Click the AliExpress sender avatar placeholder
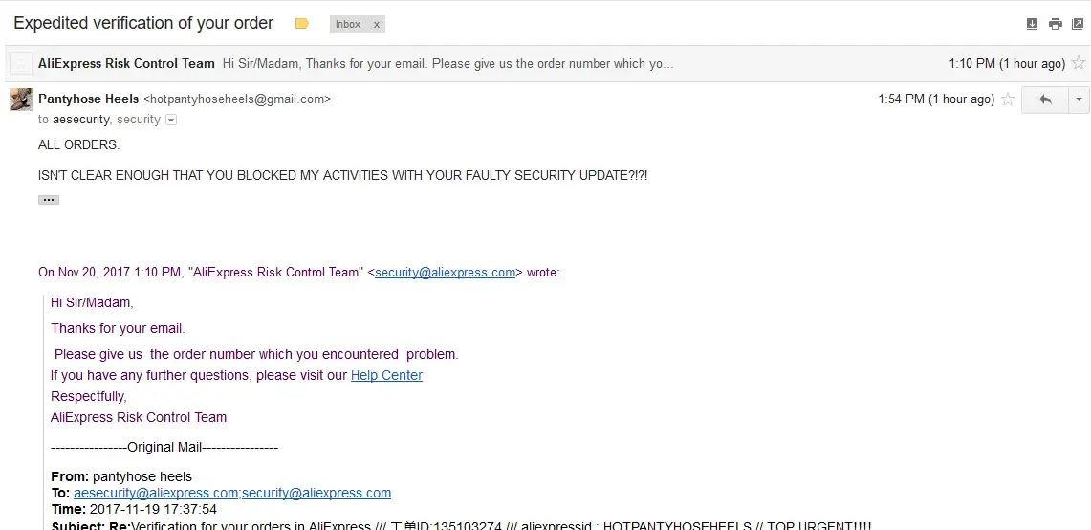1091x530 pixels. click(21, 64)
